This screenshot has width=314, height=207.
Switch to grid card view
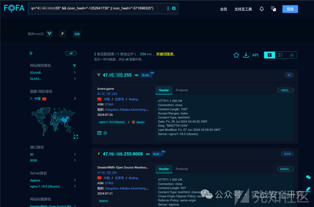click(270, 55)
